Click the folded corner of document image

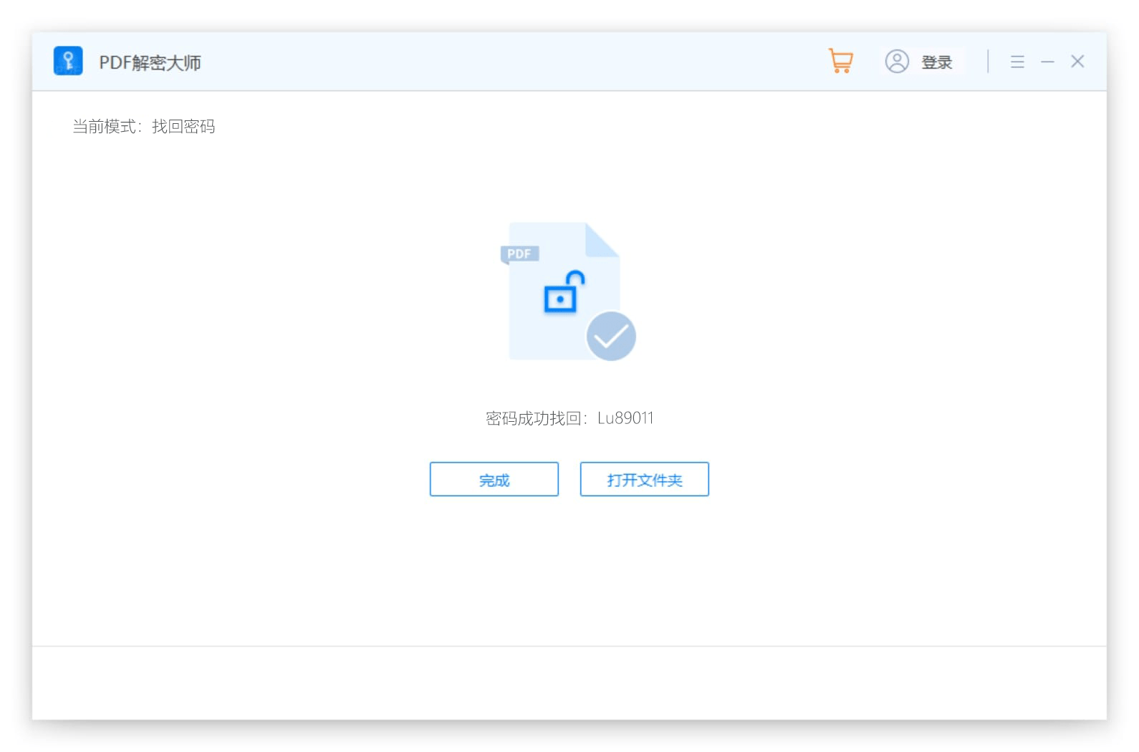tap(600, 239)
